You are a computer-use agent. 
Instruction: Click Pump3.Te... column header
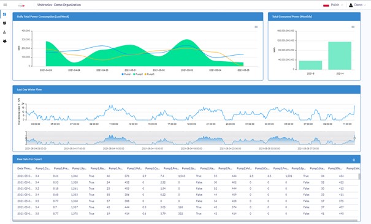pos(335,168)
